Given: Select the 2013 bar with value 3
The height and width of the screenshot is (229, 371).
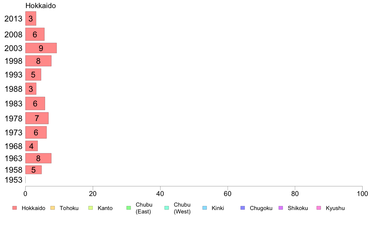Looking at the screenshot, I should point(31,18).
